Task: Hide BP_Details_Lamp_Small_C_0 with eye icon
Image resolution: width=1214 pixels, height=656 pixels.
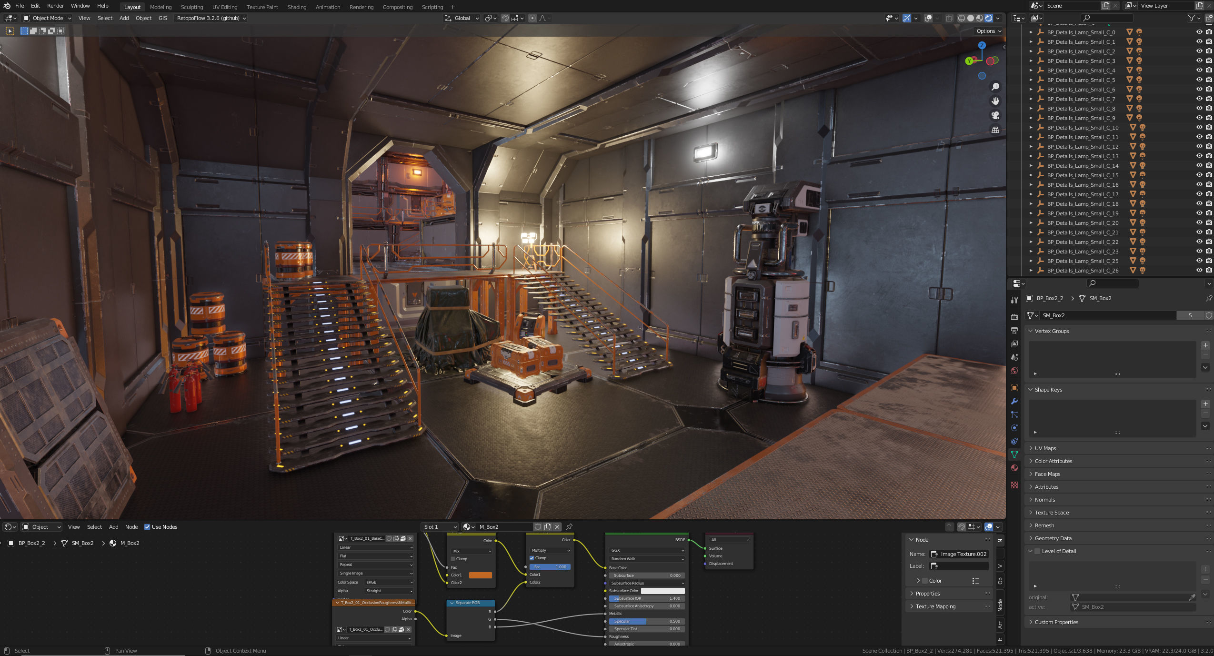Action: (x=1199, y=32)
